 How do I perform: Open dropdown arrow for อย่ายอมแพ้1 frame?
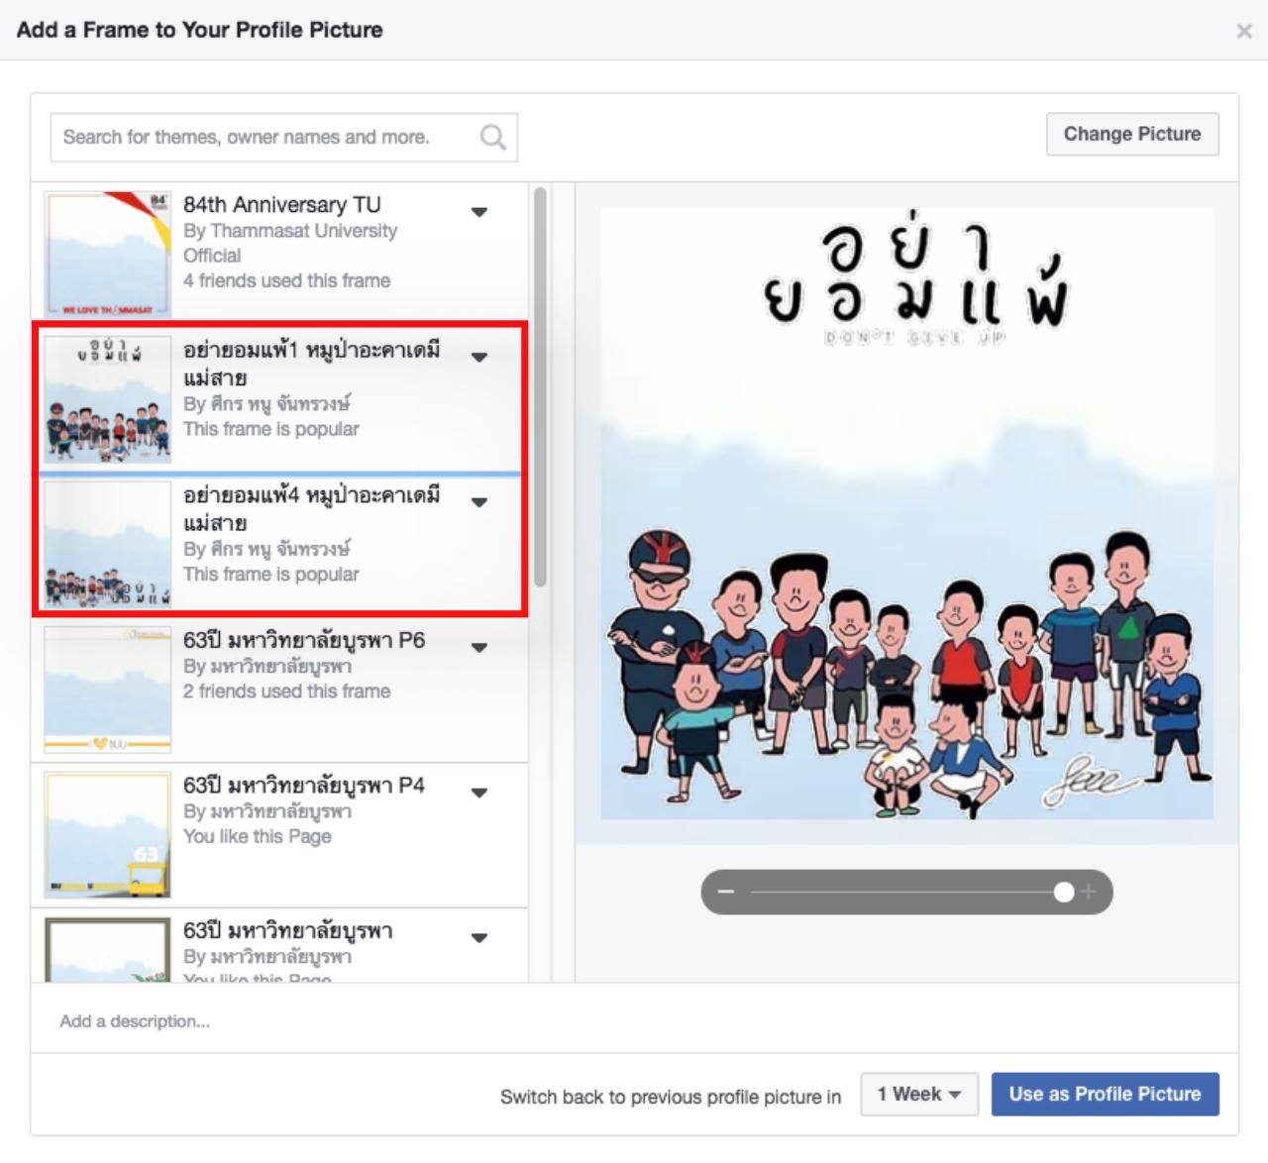479,358
